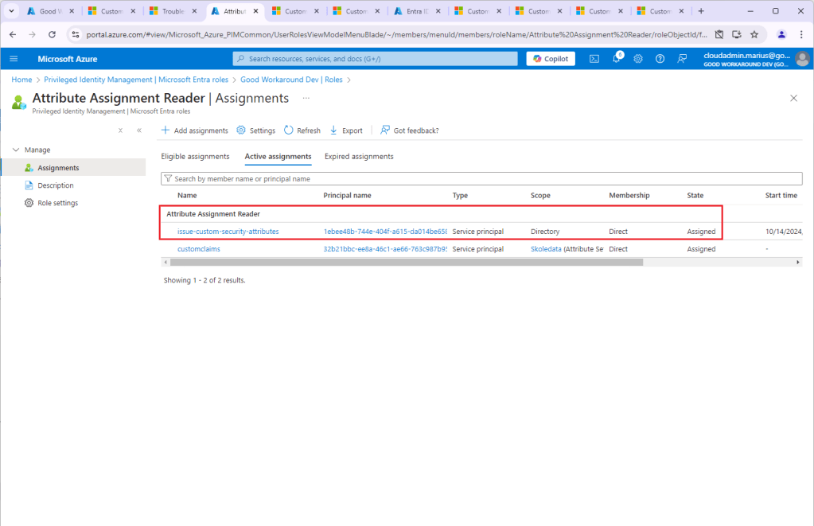
Task: Open the Skoledata scope link
Action: click(x=547, y=249)
